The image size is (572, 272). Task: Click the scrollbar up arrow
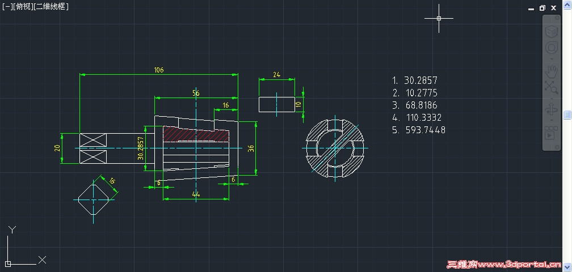coord(567,3)
